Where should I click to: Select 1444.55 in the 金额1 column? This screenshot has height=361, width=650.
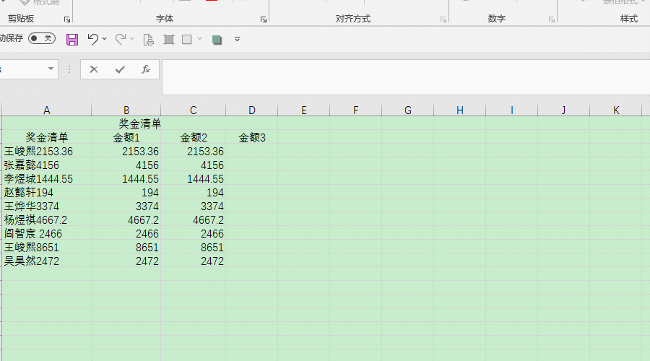point(126,178)
